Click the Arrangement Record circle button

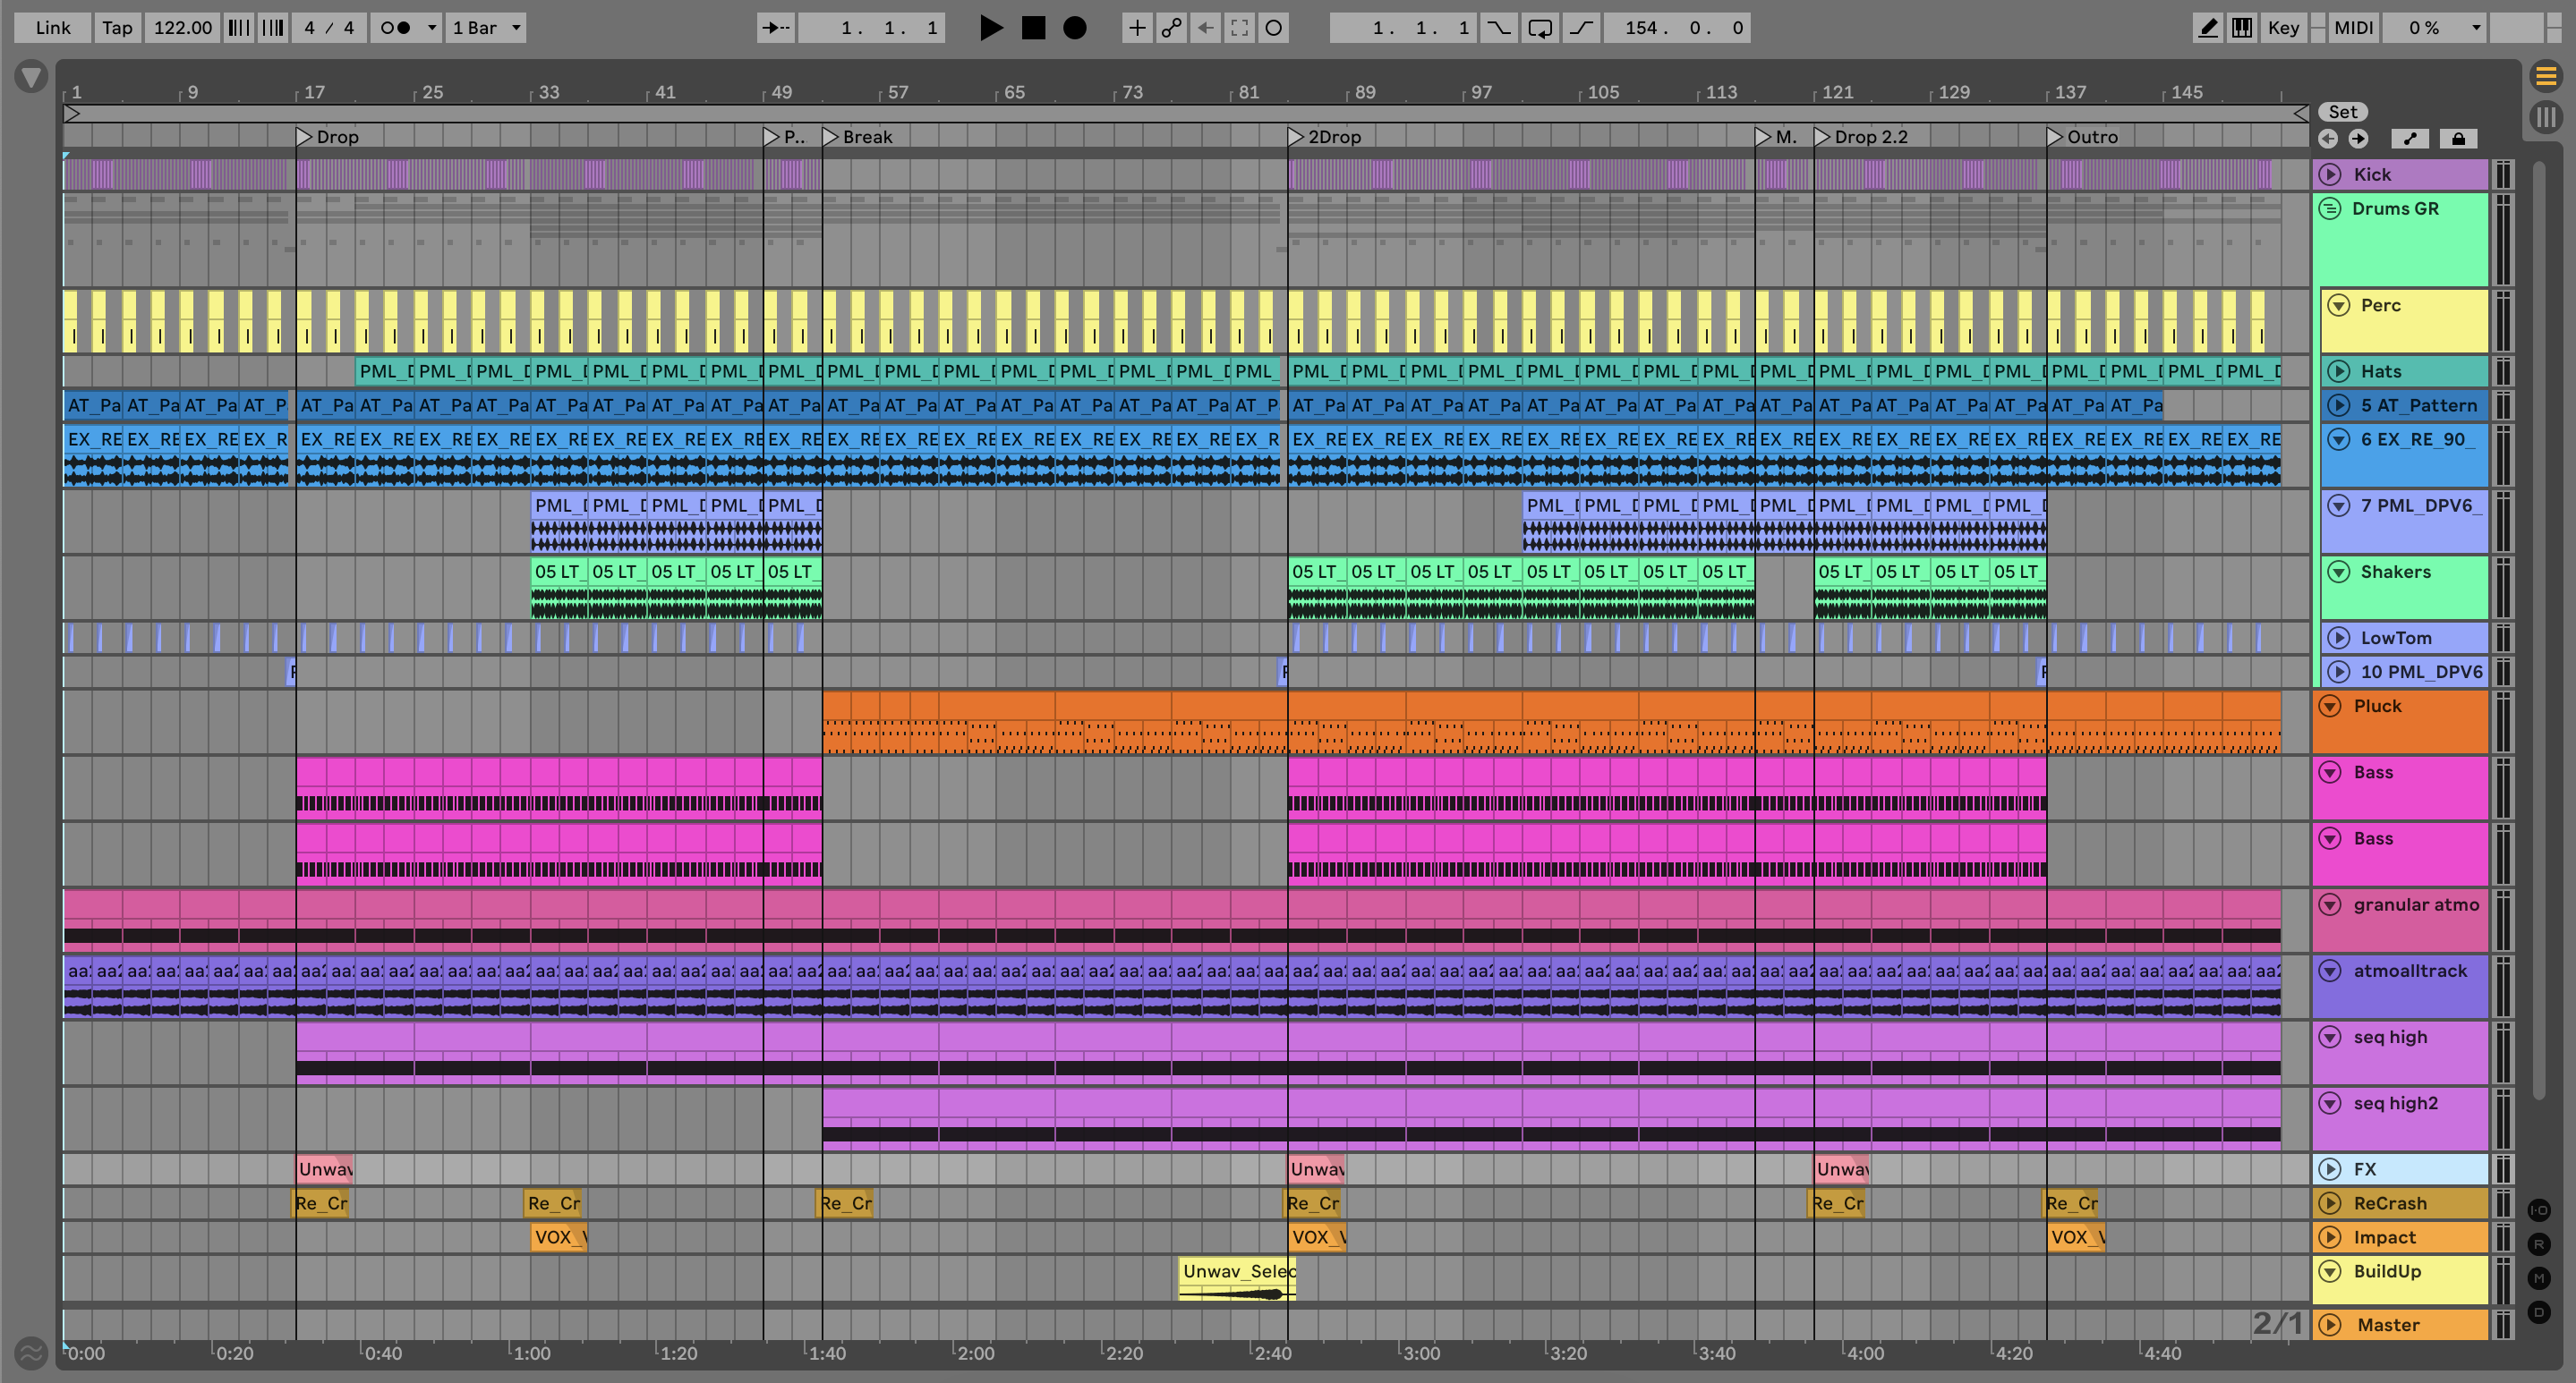tap(1074, 28)
